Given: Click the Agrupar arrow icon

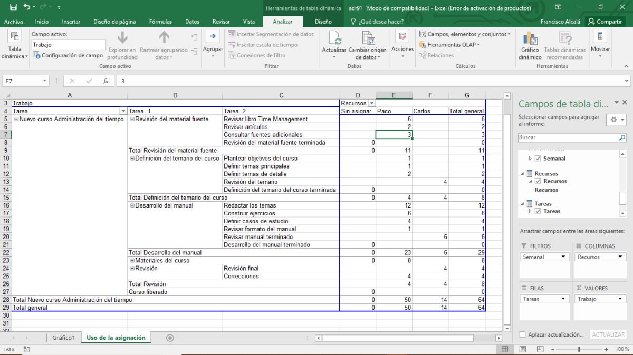Looking at the screenshot, I should [x=213, y=36].
